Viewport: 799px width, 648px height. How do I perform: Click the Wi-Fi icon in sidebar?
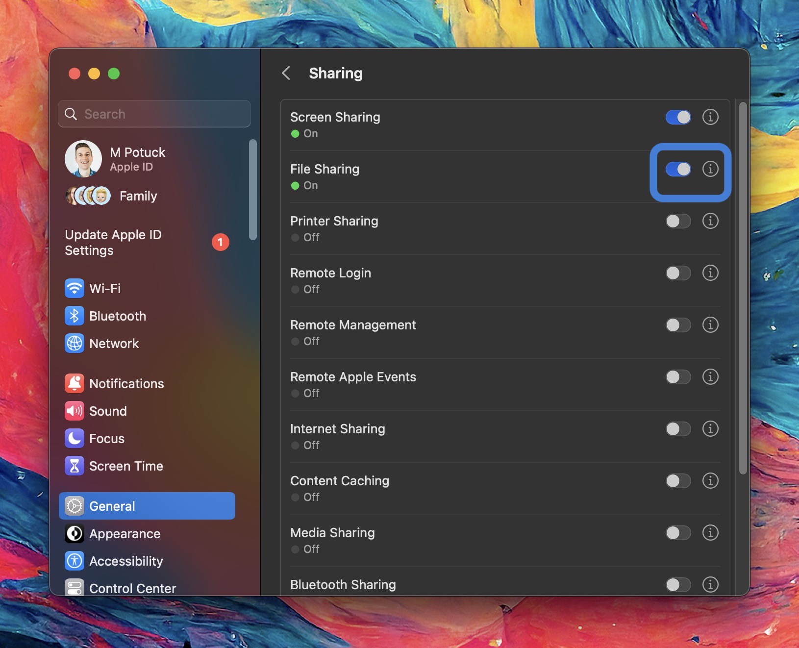(x=75, y=288)
